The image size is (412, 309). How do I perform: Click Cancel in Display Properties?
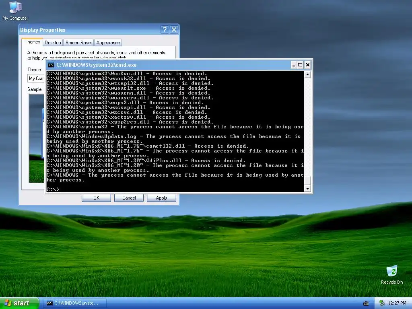click(x=129, y=198)
